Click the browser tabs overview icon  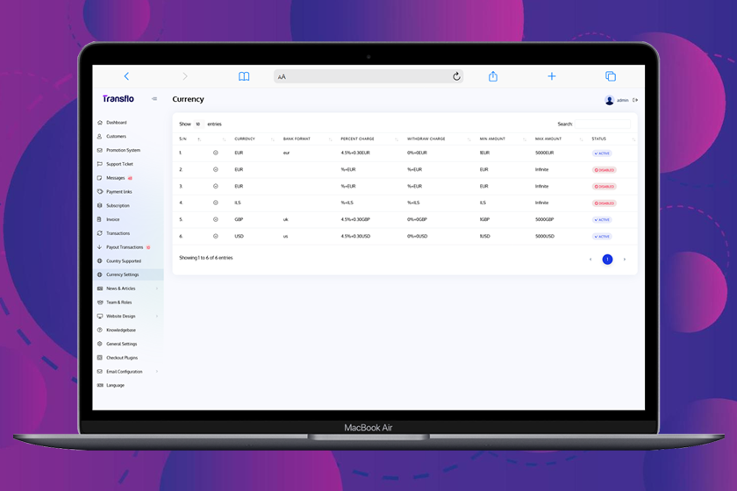[x=611, y=77]
